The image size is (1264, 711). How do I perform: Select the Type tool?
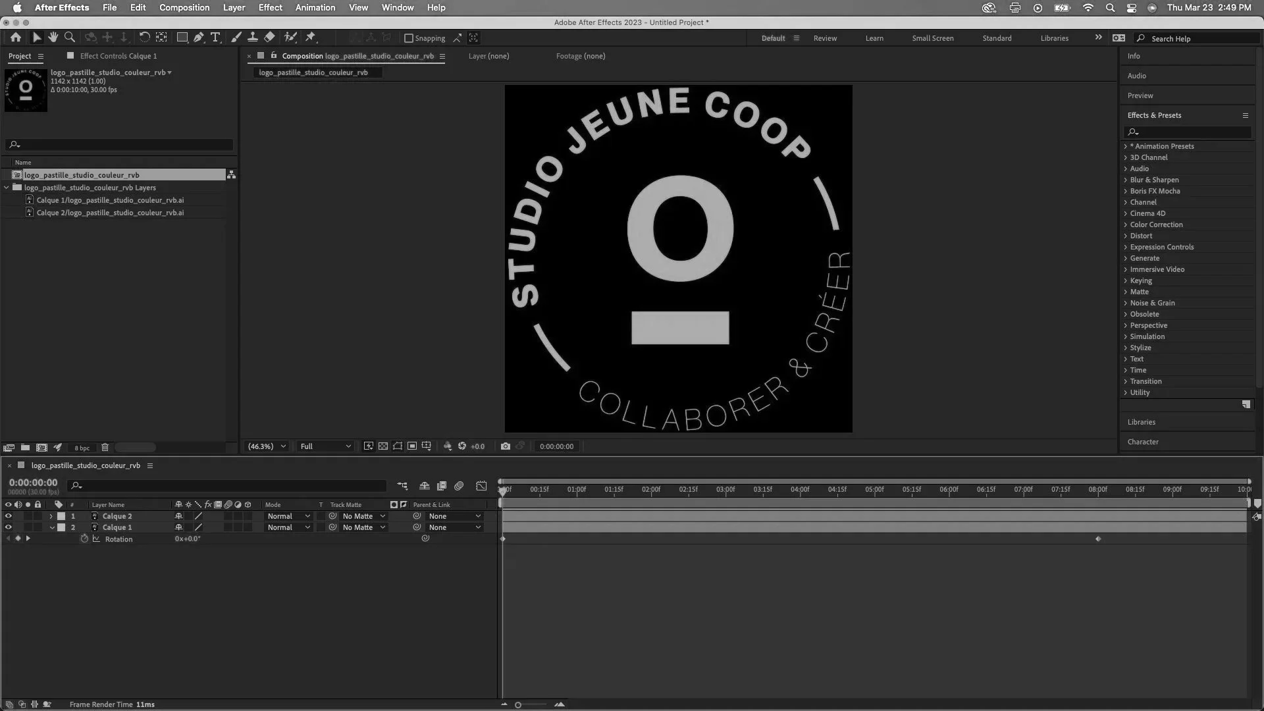[x=215, y=38]
